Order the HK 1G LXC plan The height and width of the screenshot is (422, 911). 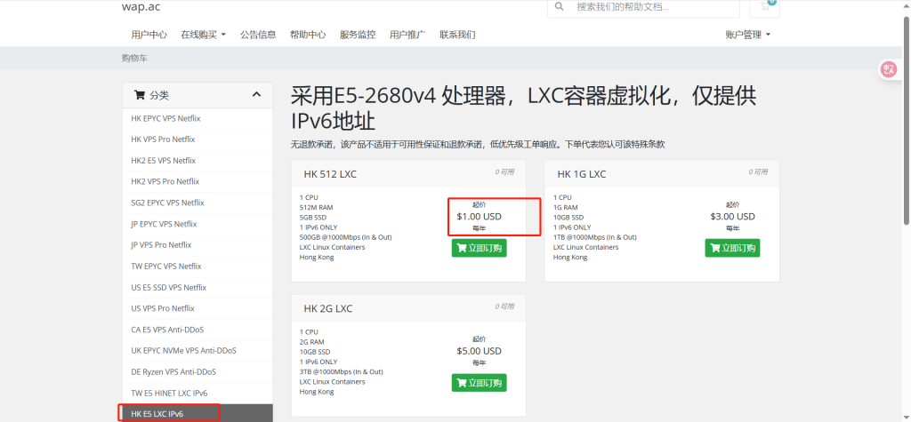pyautogui.click(x=732, y=248)
